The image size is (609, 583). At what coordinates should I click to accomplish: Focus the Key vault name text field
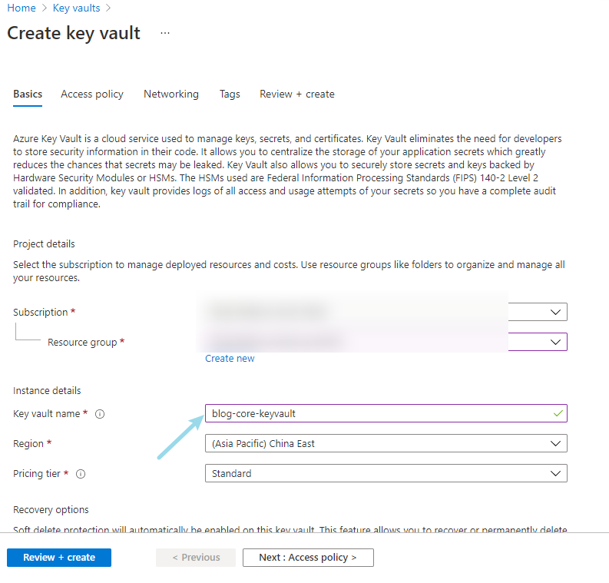click(376, 413)
